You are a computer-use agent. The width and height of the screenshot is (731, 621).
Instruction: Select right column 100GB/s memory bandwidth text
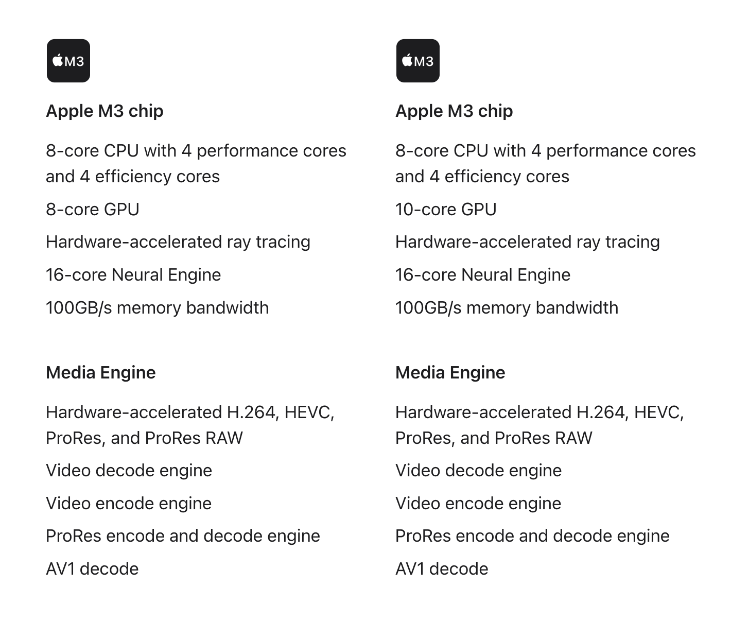coord(507,308)
